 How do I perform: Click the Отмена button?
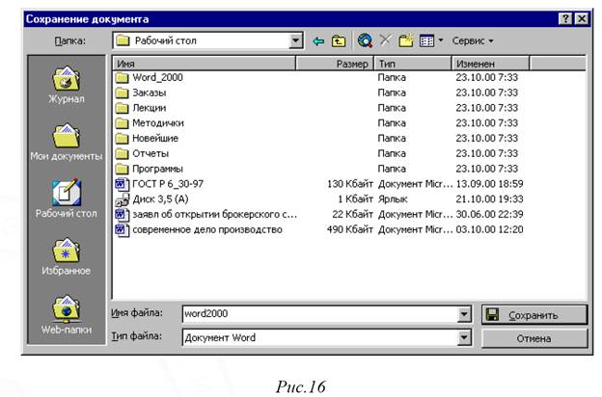click(x=534, y=338)
